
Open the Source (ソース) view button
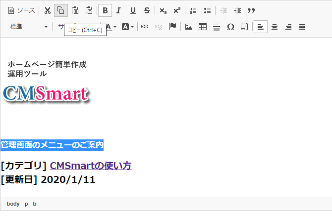(21, 10)
